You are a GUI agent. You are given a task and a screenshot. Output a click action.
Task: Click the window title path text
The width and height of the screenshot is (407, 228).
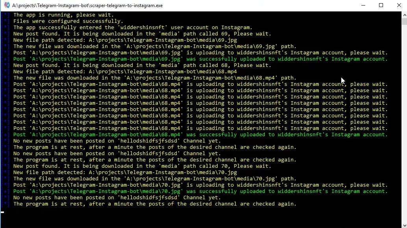coord(87,6)
